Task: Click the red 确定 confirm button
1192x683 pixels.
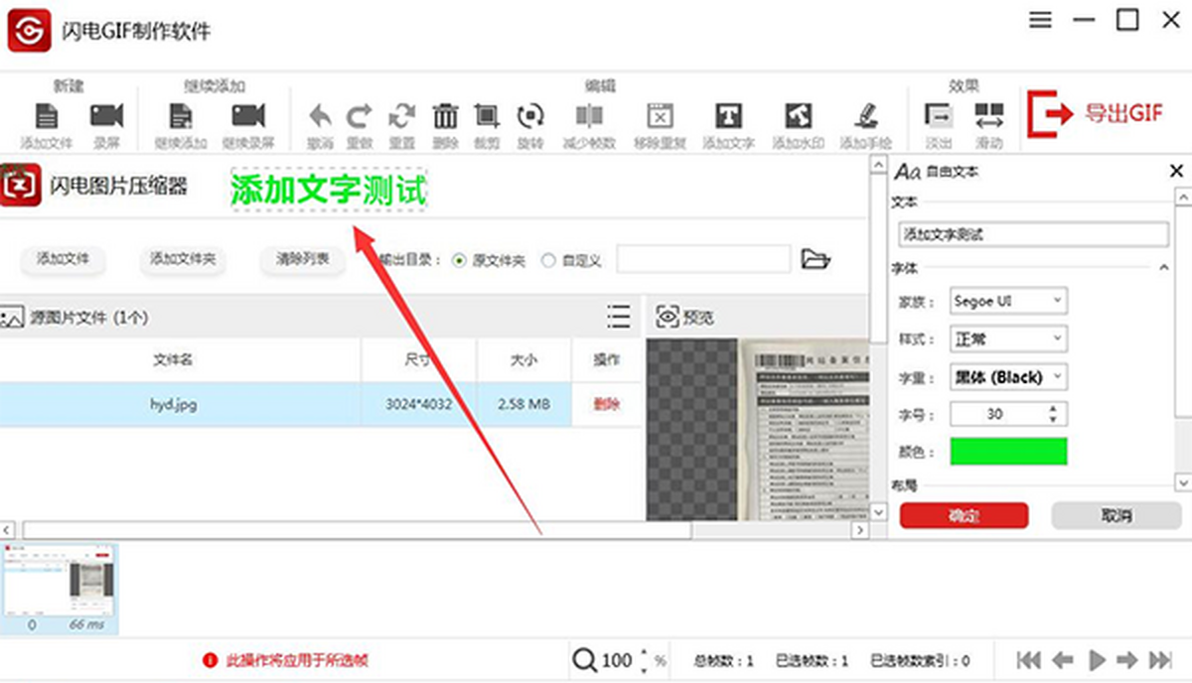Action: pos(964,515)
